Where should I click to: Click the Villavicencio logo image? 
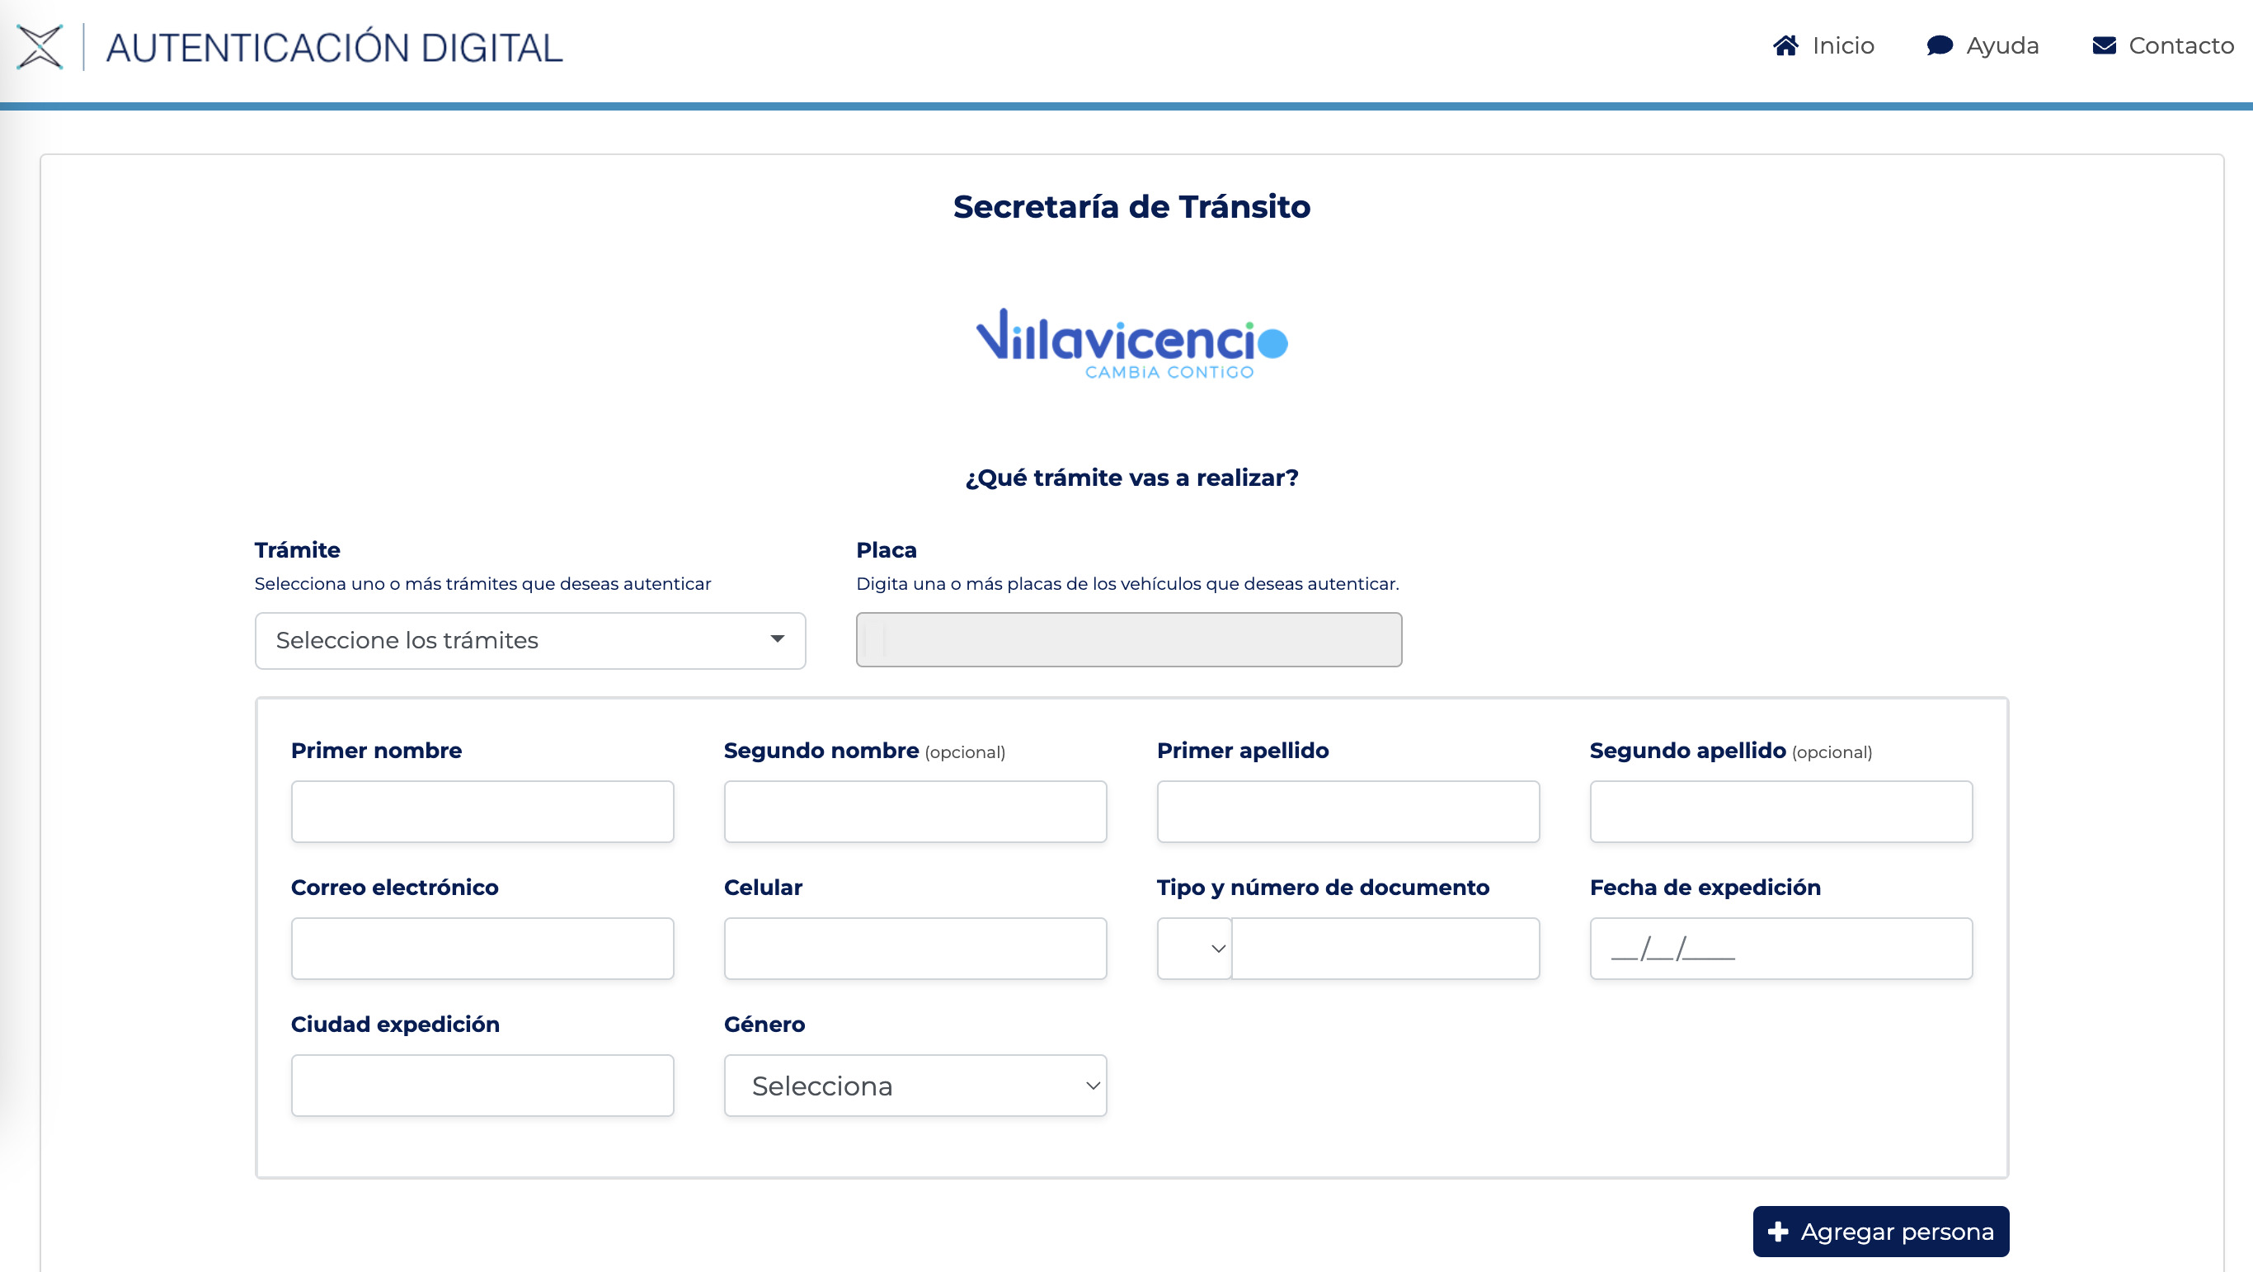pyautogui.click(x=1131, y=343)
